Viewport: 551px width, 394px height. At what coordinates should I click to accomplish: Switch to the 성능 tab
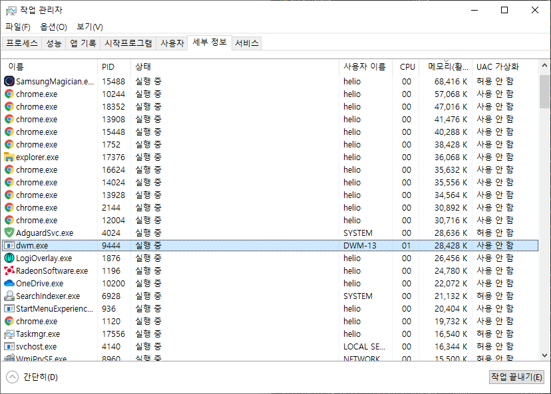tap(53, 43)
